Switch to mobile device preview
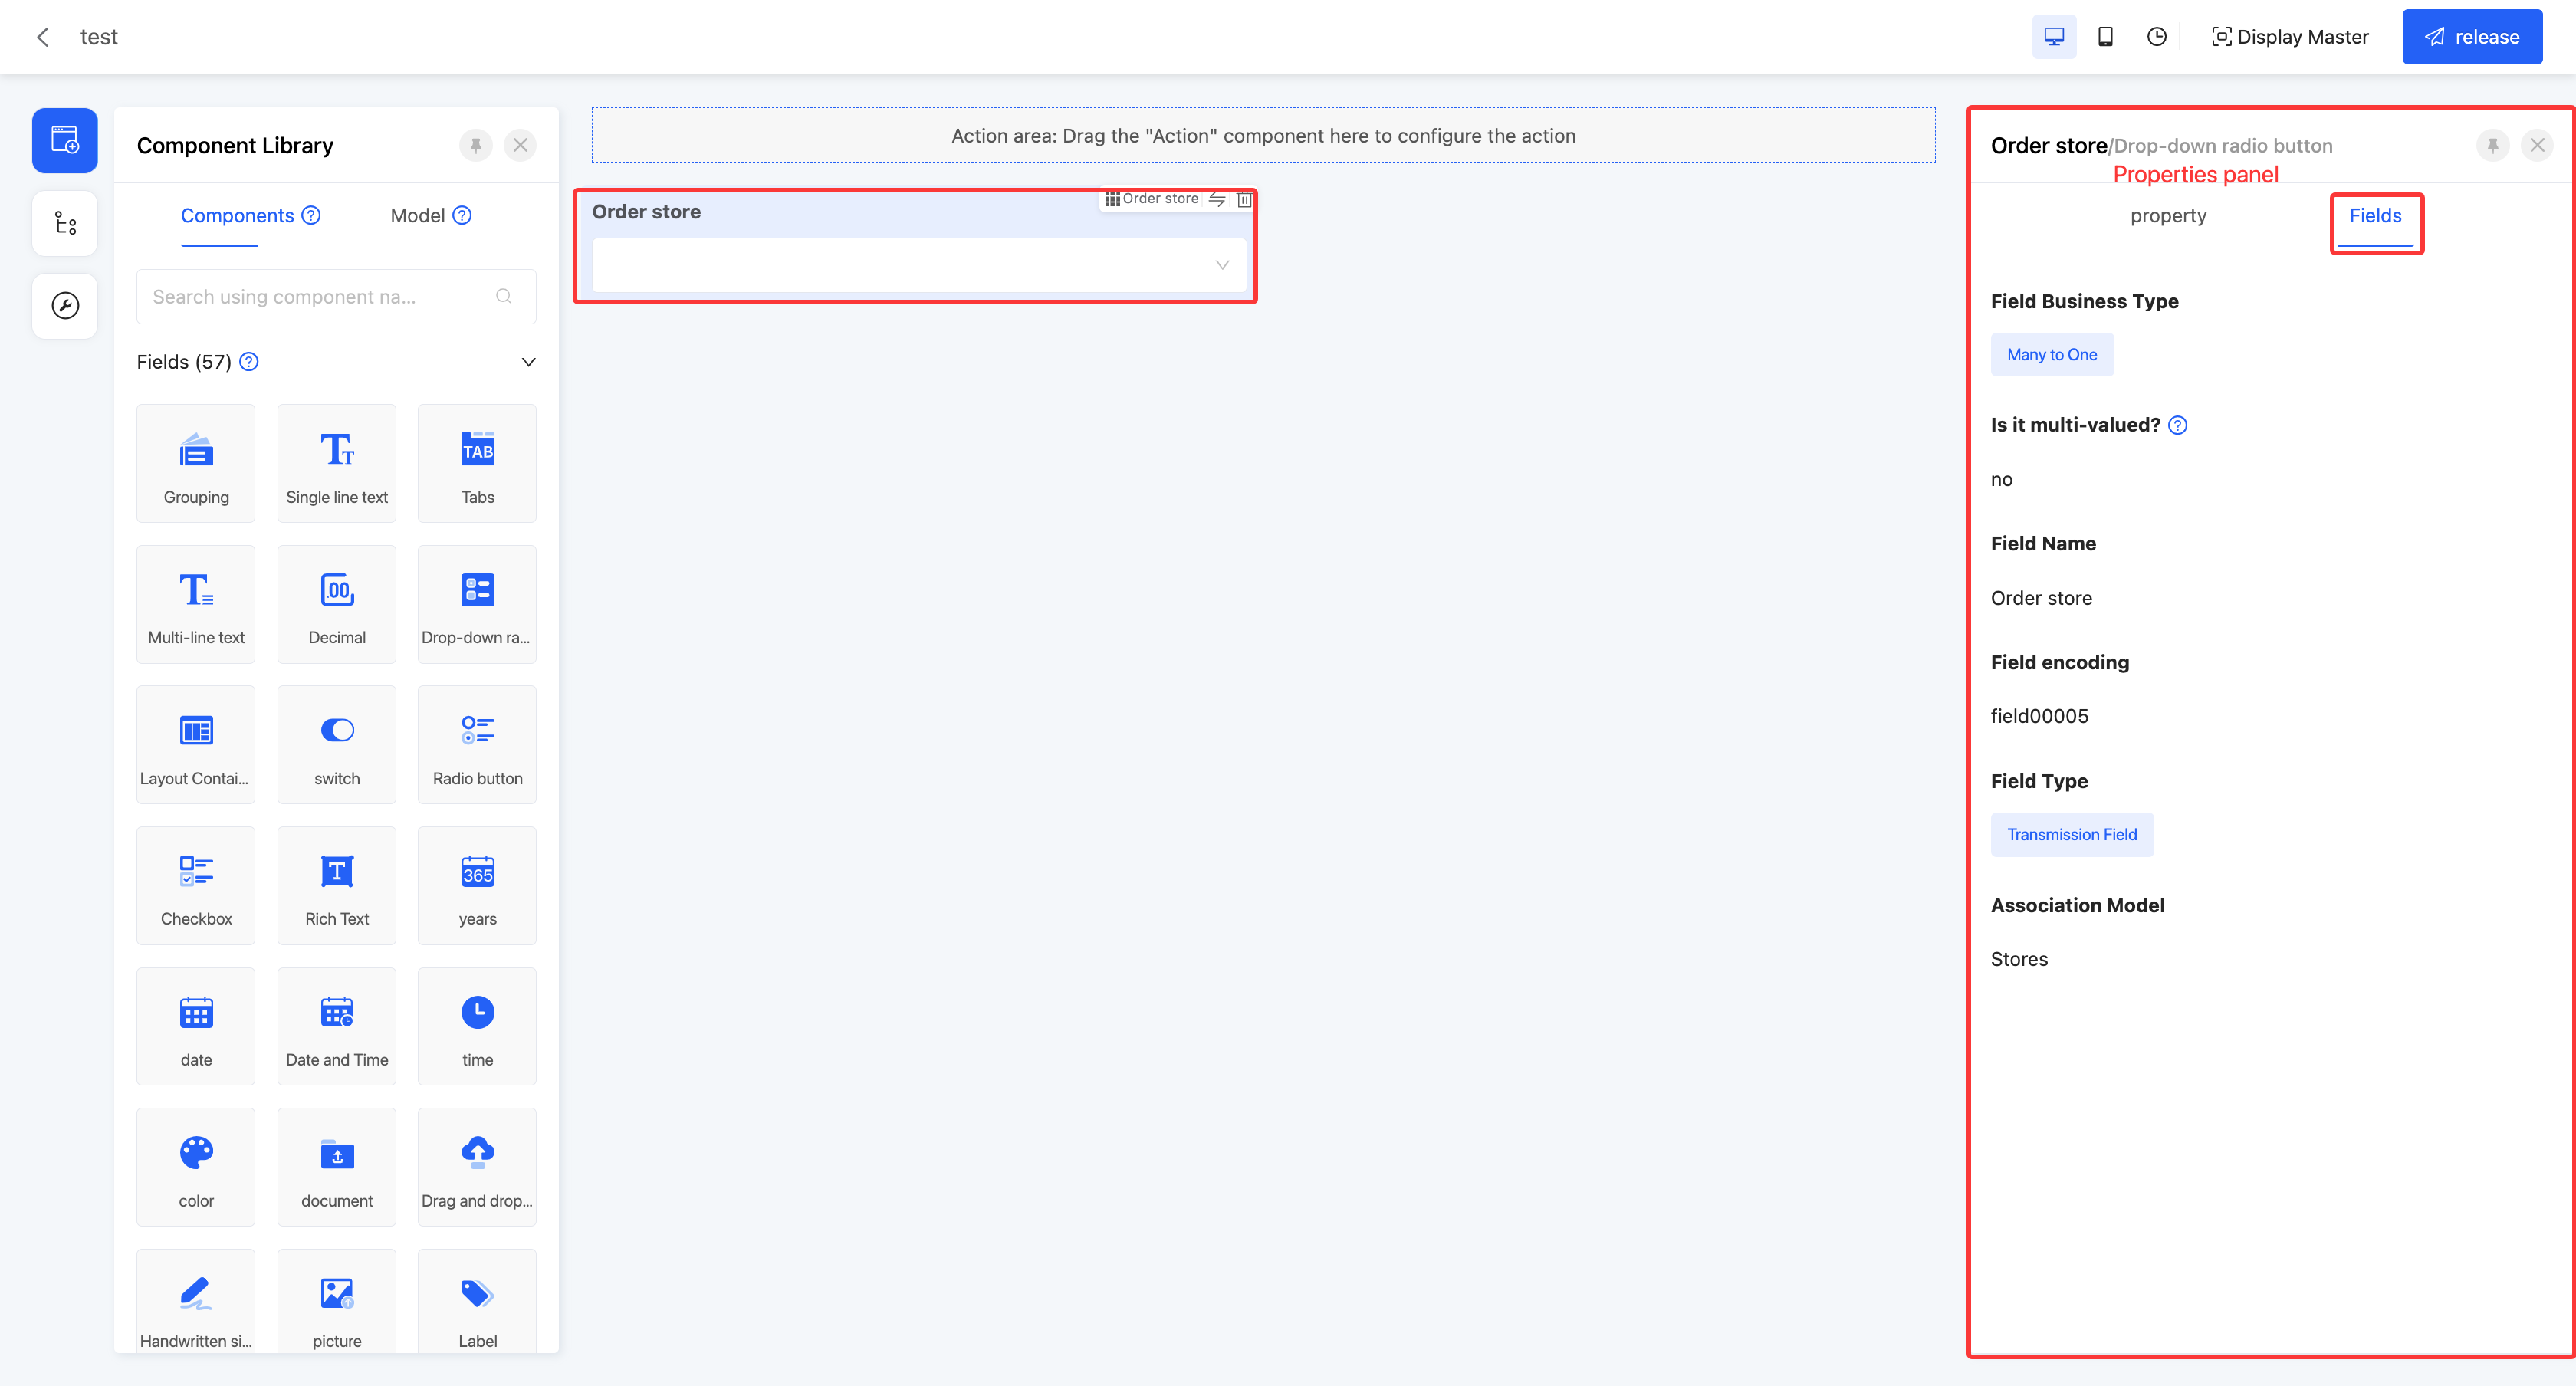Image resolution: width=2576 pixels, height=1386 pixels. (x=2105, y=37)
